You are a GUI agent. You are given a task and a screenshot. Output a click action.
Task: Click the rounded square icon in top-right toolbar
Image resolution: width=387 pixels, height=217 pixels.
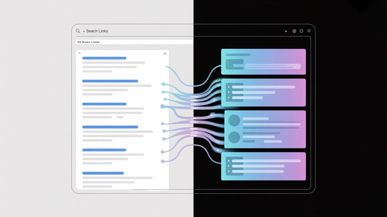click(301, 31)
